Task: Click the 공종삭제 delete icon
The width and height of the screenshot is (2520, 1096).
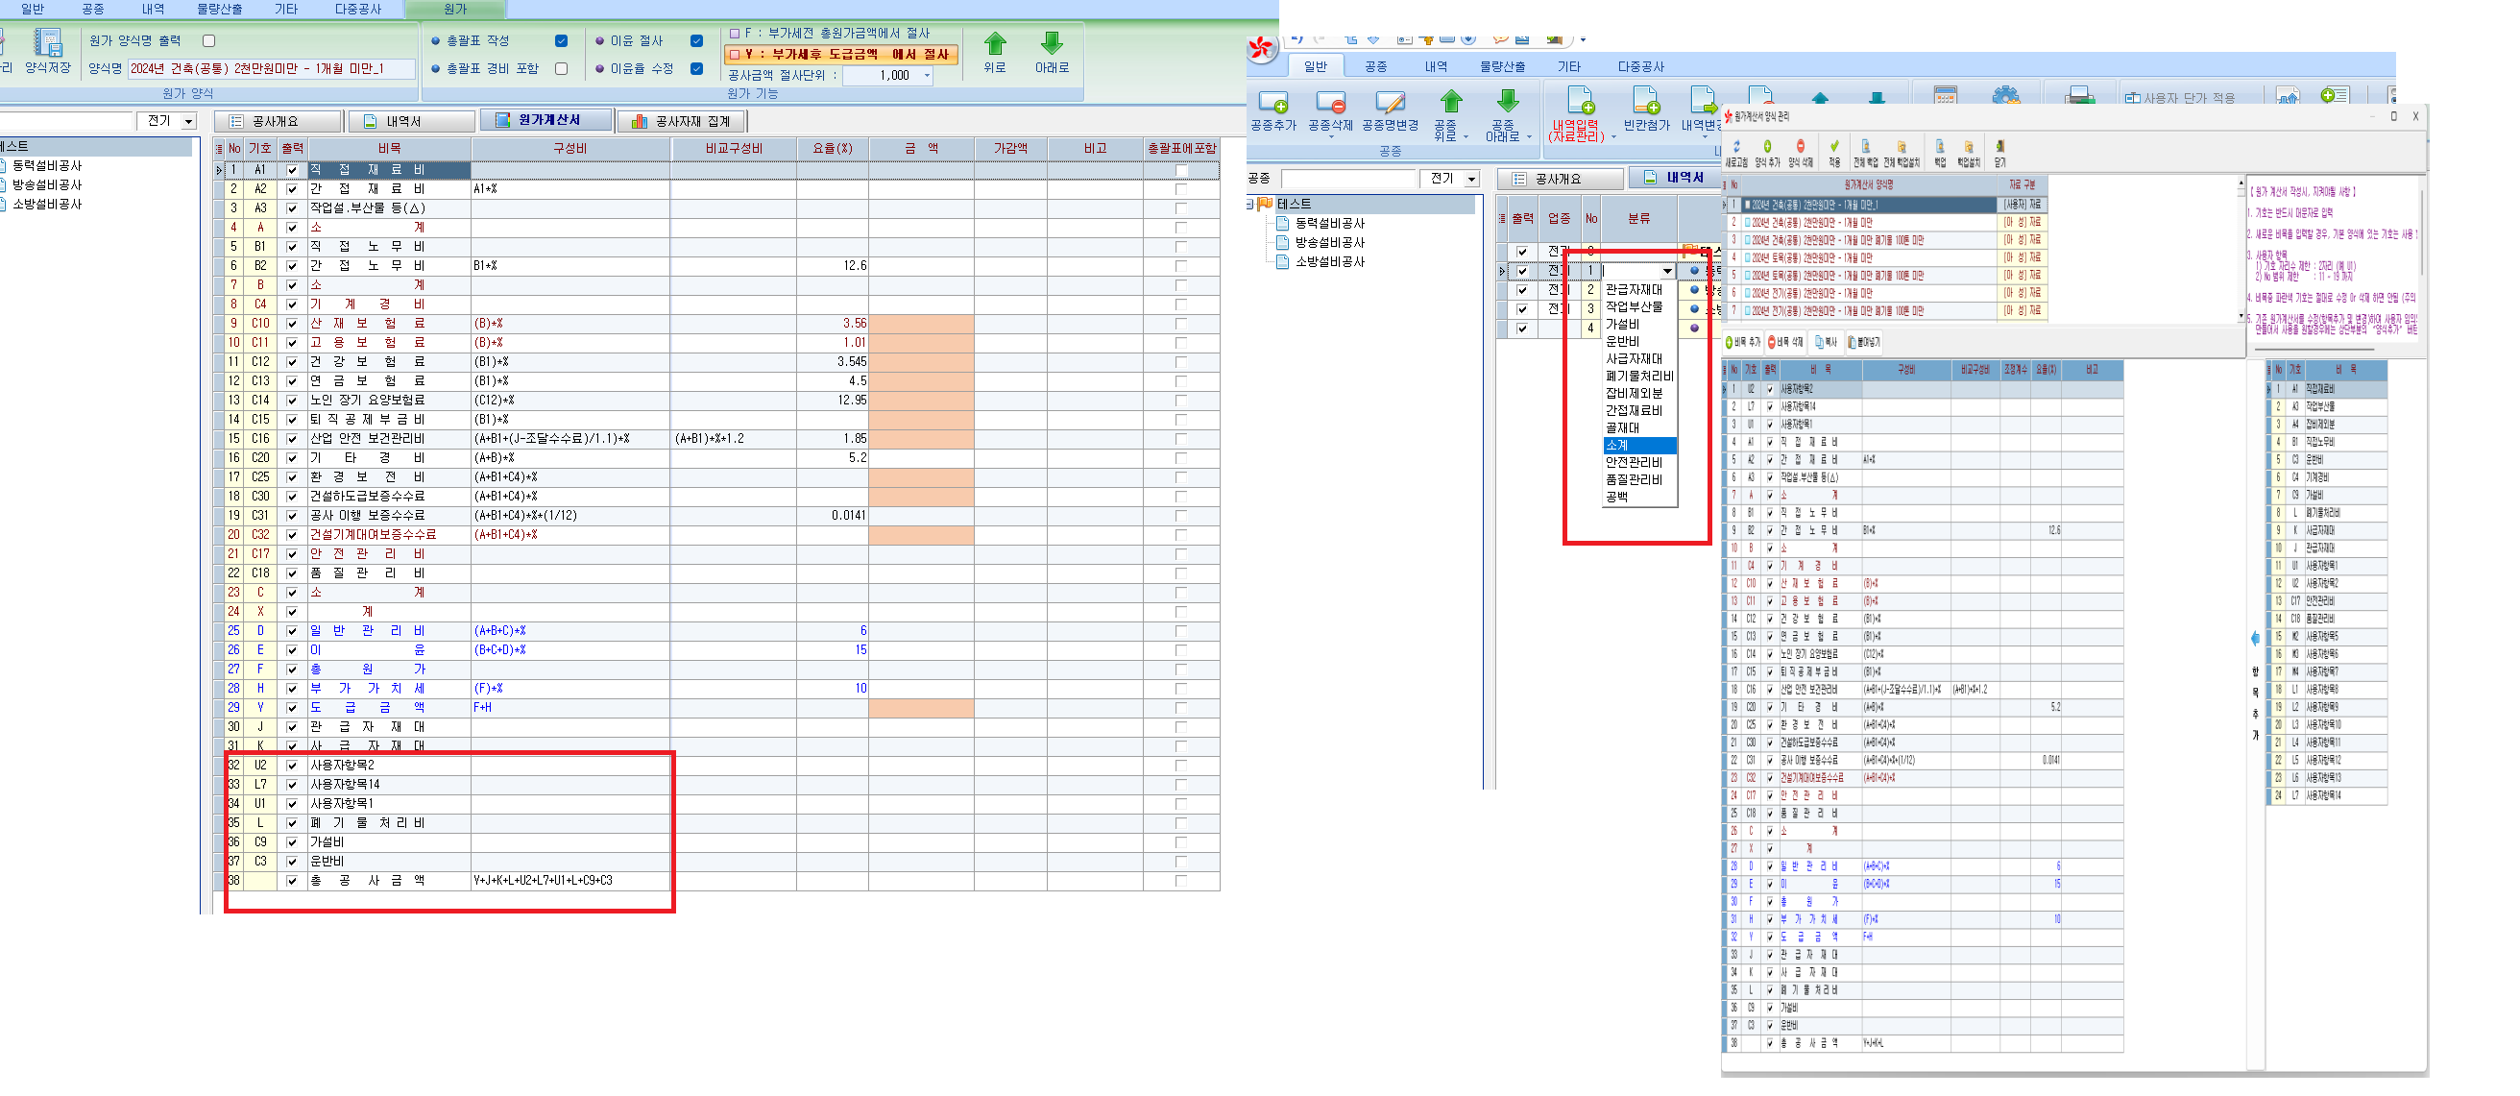Action: pyautogui.click(x=1330, y=103)
